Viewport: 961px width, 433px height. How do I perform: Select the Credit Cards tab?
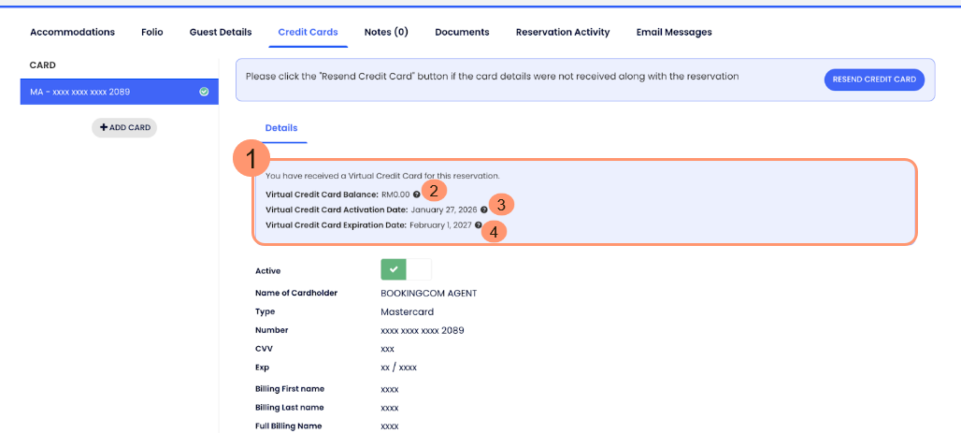coord(308,32)
